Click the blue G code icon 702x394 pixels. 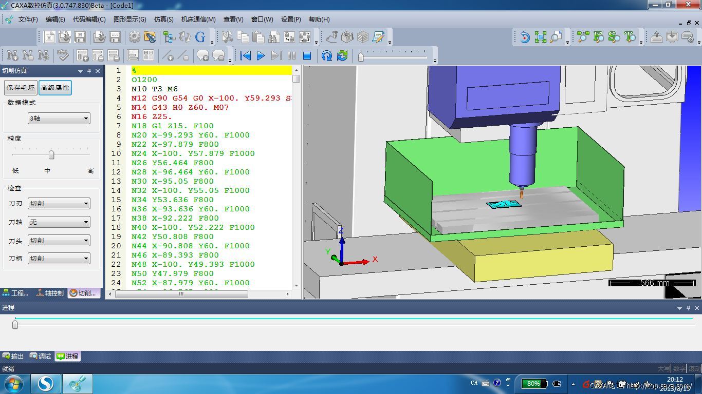[x=200, y=37]
